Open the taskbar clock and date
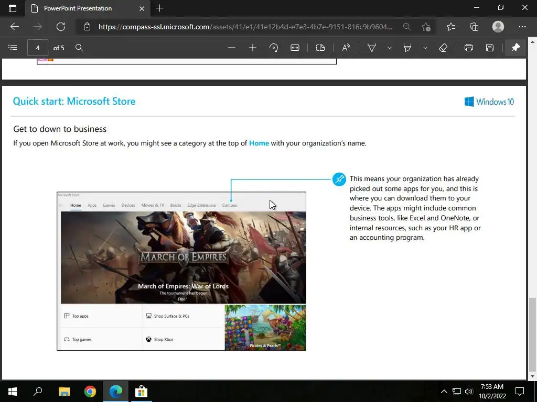Screen dimensions: 537x402 [x=492, y=392]
